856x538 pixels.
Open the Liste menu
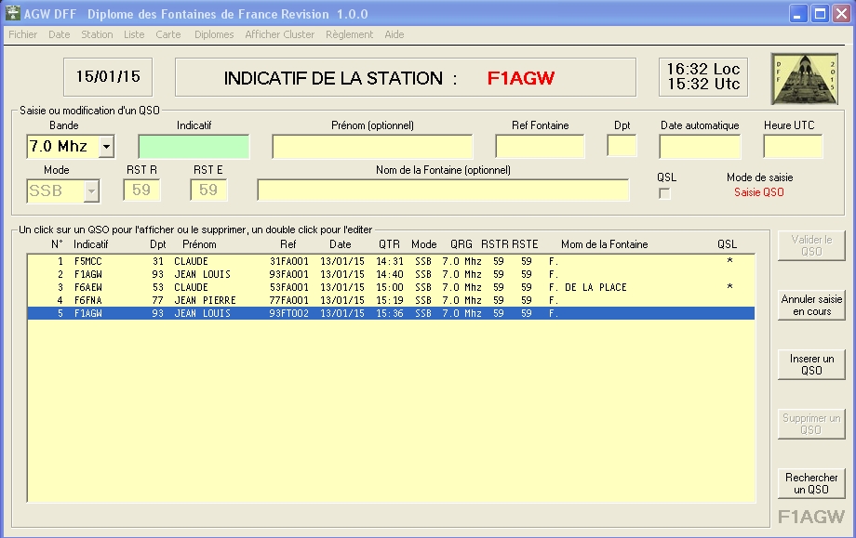click(134, 34)
